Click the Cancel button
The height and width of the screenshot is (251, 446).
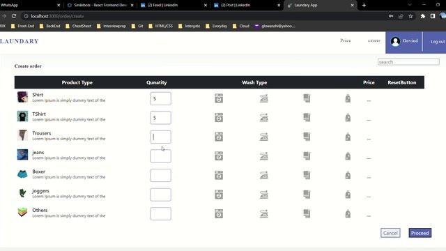390,233
